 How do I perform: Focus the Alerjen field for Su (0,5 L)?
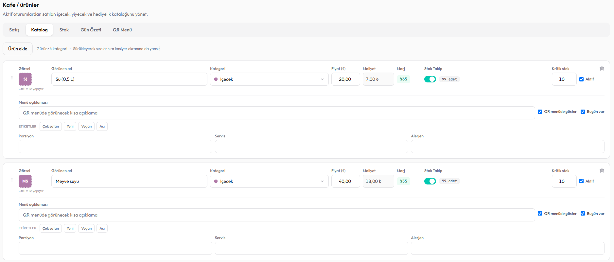[x=508, y=147]
